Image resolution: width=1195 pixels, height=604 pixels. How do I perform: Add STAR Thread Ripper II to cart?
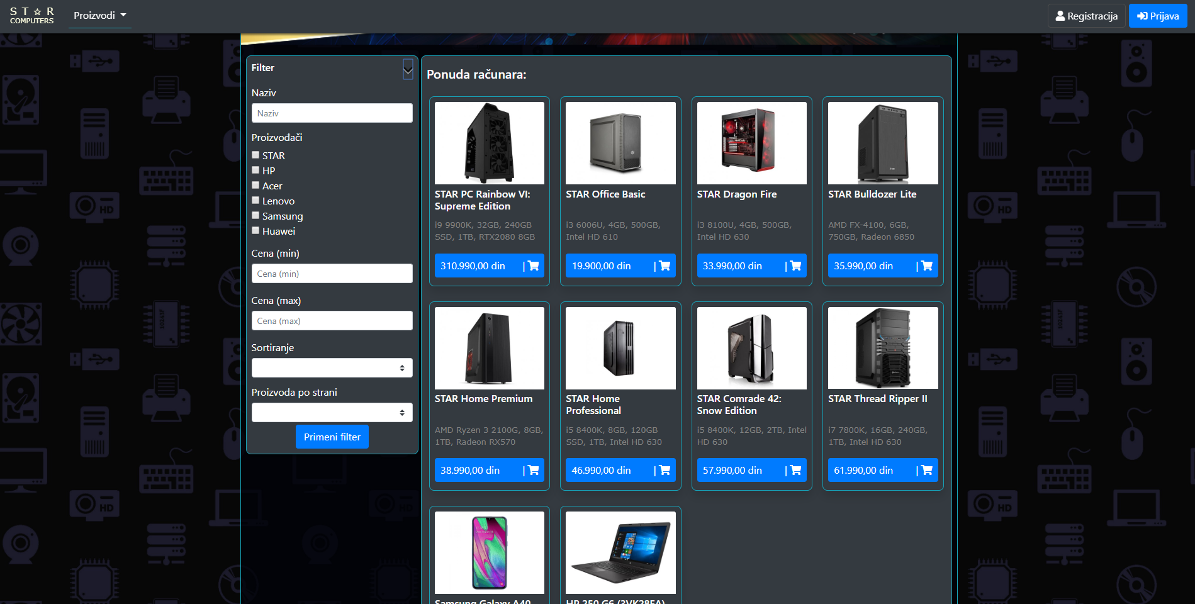tap(927, 470)
